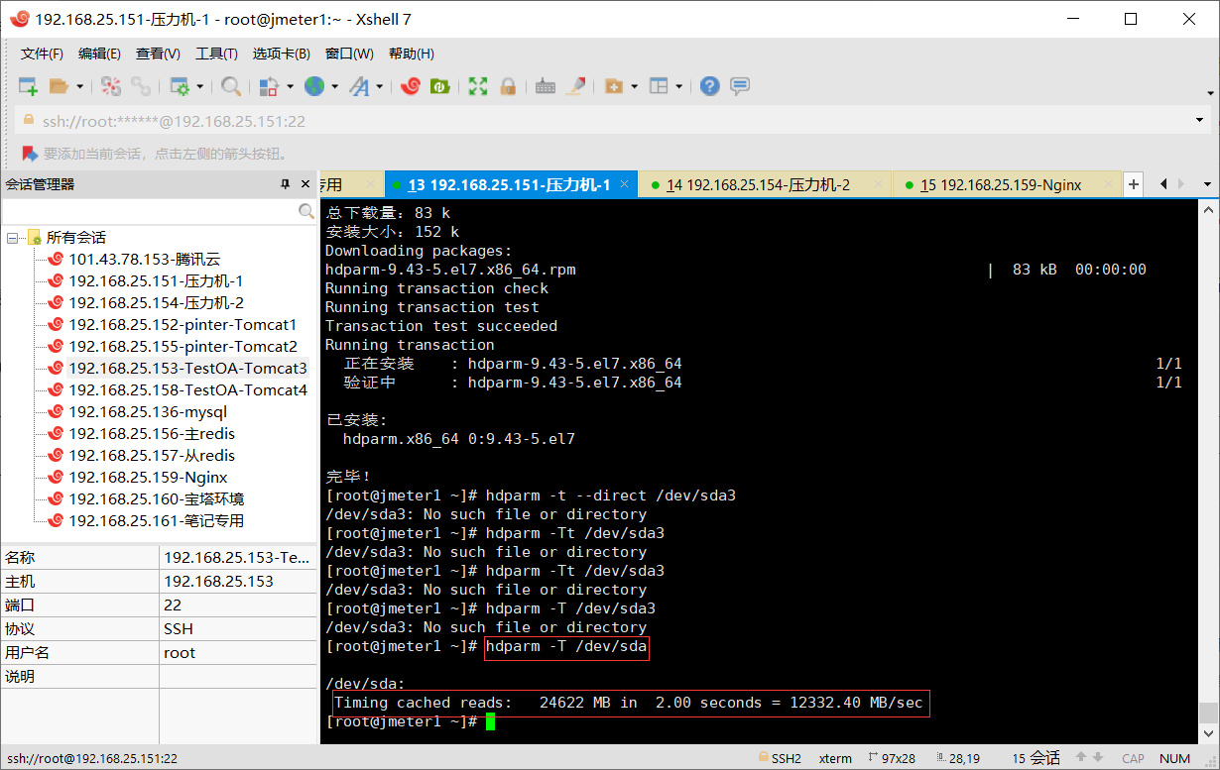
Task: Select 192.168.25.160-宝塔环境 session
Action: click(157, 499)
